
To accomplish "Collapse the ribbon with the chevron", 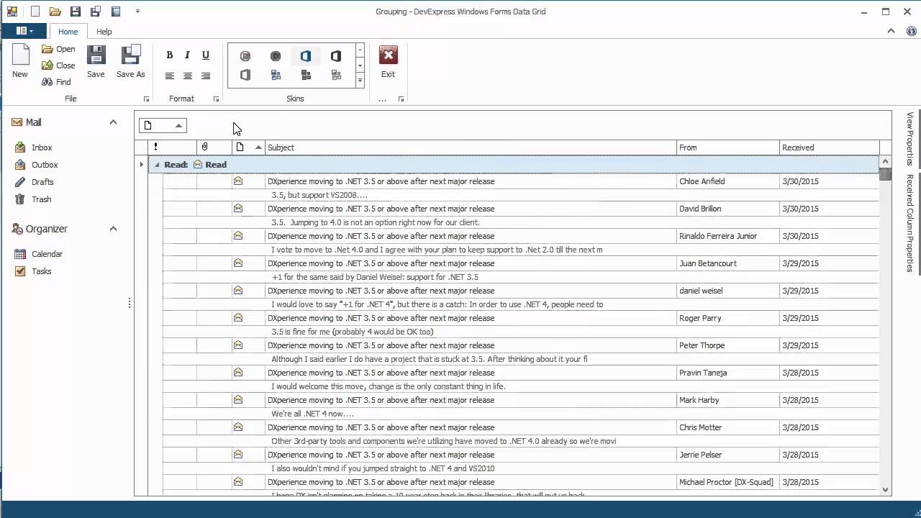I will coord(891,31).
